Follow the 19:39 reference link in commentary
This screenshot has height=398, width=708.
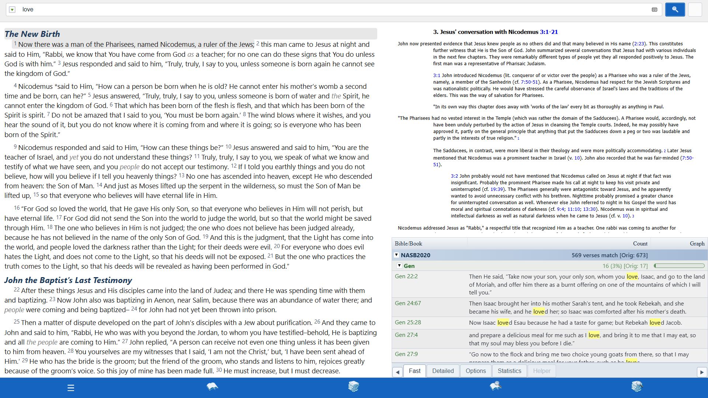pyautogui.click(x=497, y=189)
